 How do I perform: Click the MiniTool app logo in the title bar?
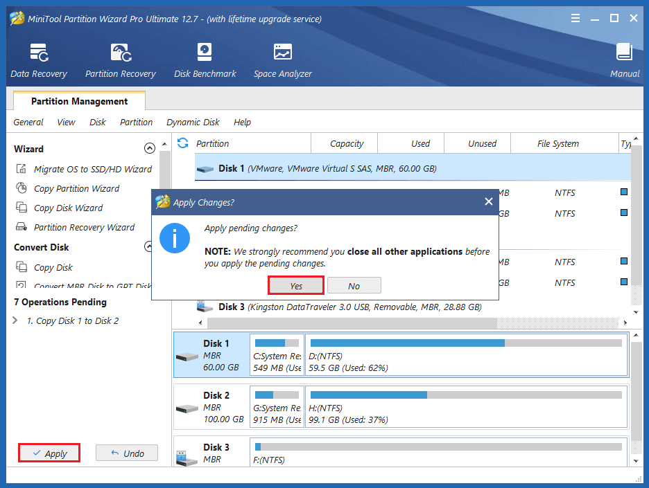pyautogui.click(x=17, y=18)
